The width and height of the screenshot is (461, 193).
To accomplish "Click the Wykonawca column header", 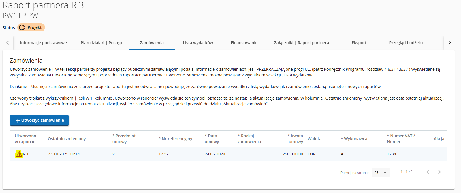I will click(x=355, y=139).
